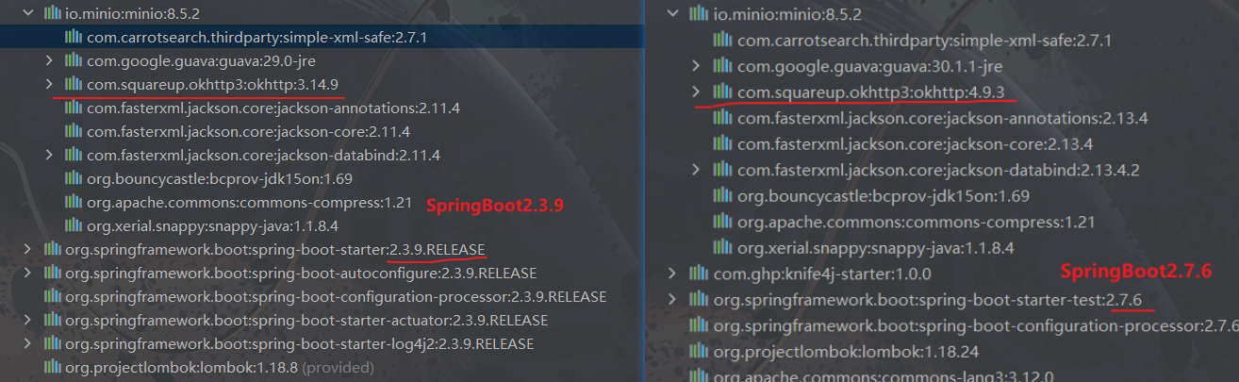Select bcprov-jdk15on:1.69 text in right panel
The image size is (1239, 382).
pos(884,196)
